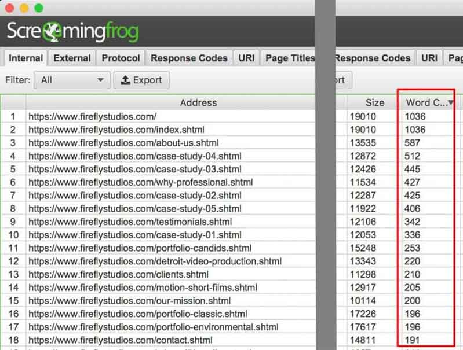The width and height of the screenshot is (463, 350).
Task: Open the Filter dropdown set to All
Action: 72,80
